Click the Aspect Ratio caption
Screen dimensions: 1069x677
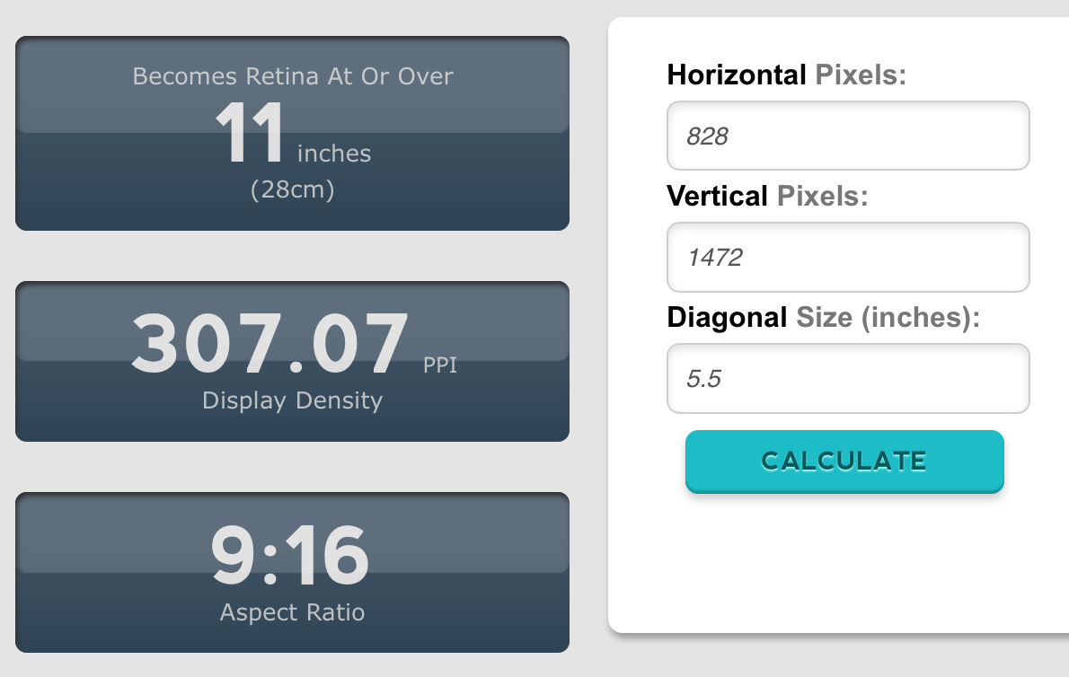293,613
